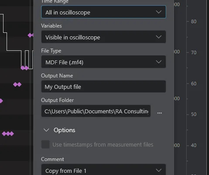
Task: Click the Output Folder path field
Action: [x=96, y=111]
